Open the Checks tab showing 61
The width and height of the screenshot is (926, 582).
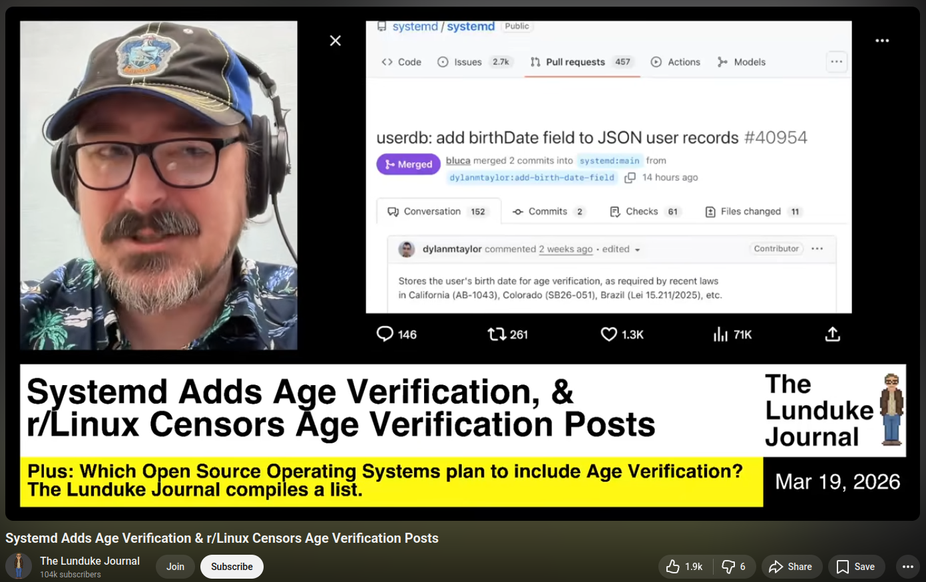646,212
